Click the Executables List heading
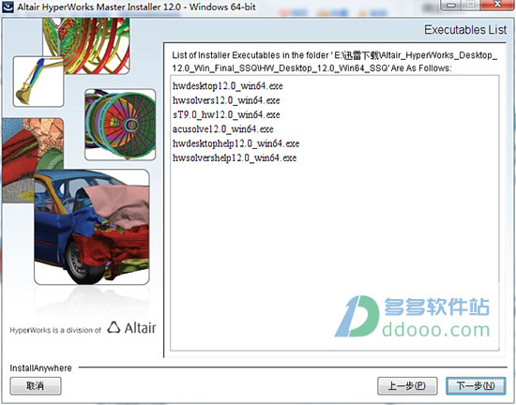The image size is (516, 405). [x=465, y=30]
